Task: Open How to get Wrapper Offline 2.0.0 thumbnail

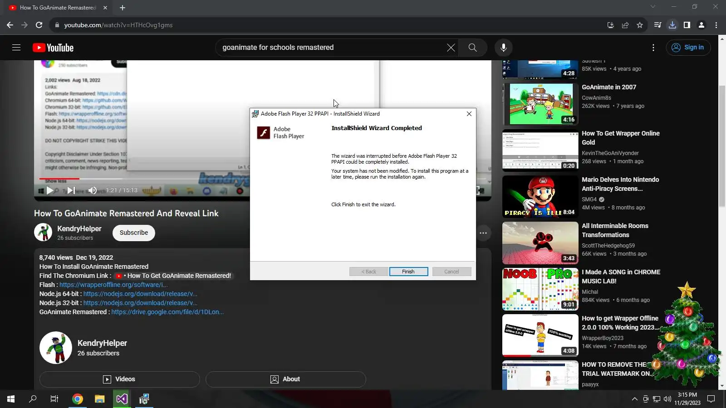Action: click(x=540, y=335)
